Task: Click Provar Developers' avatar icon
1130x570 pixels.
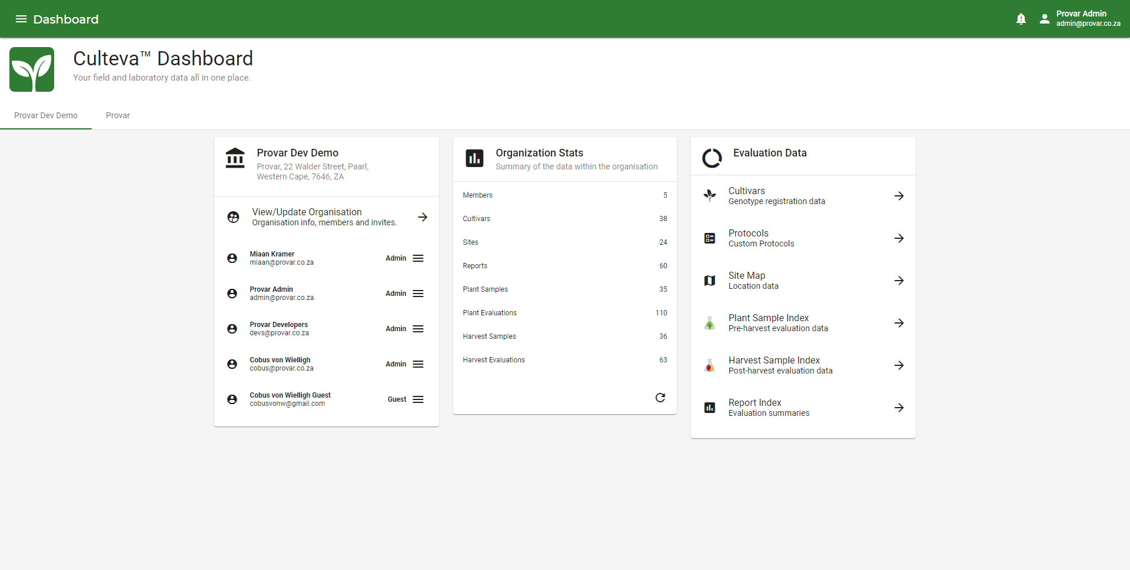Action: click(232, 329)
